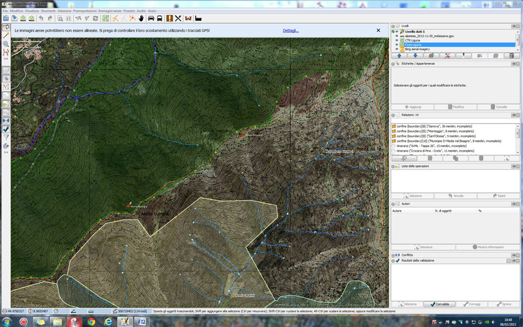Collapse the Relazioni panel
The width and height of the screenshot is (523, 327).
393,115
